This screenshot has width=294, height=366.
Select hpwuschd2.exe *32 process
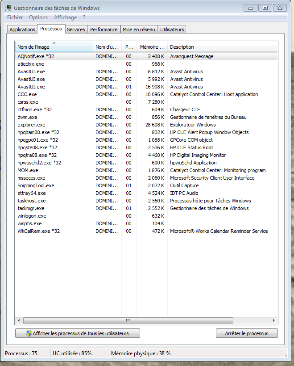coord(146,163)
